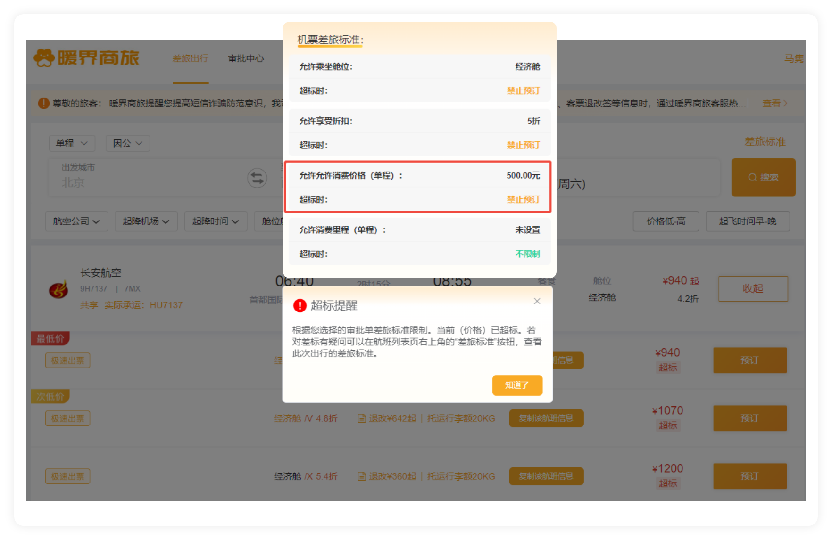Open the 单程 trip type dropdown
Image resolution: width=832 pixels, height=540 pixels.
pos(72,143)
